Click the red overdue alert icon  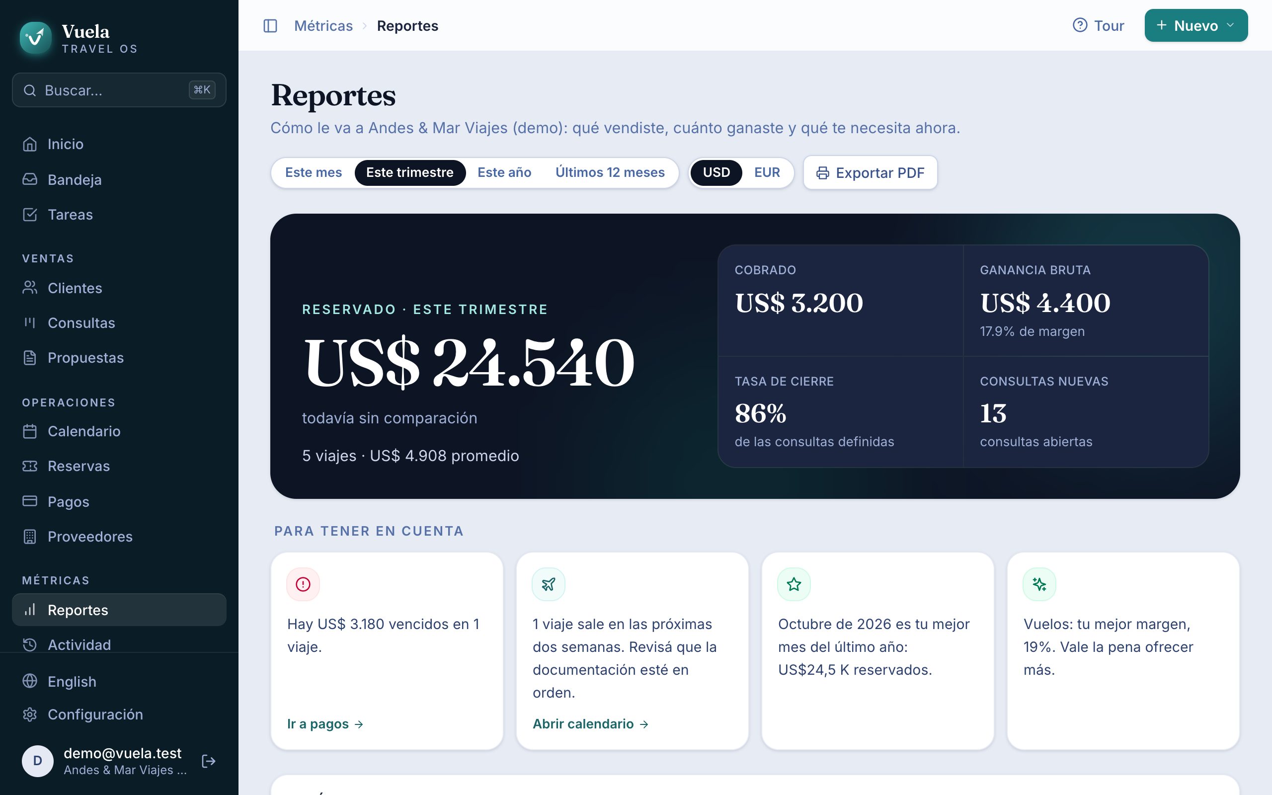click(x=303, y=584)
